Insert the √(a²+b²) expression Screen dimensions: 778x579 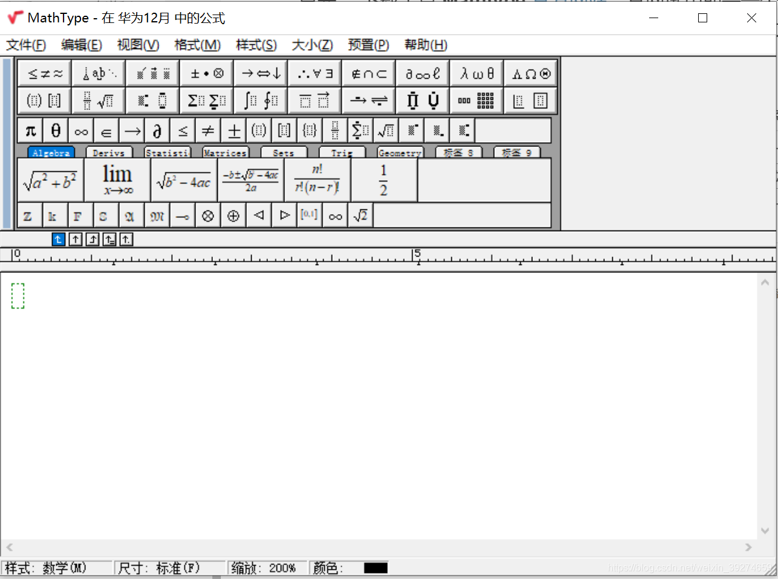[50, 180]
